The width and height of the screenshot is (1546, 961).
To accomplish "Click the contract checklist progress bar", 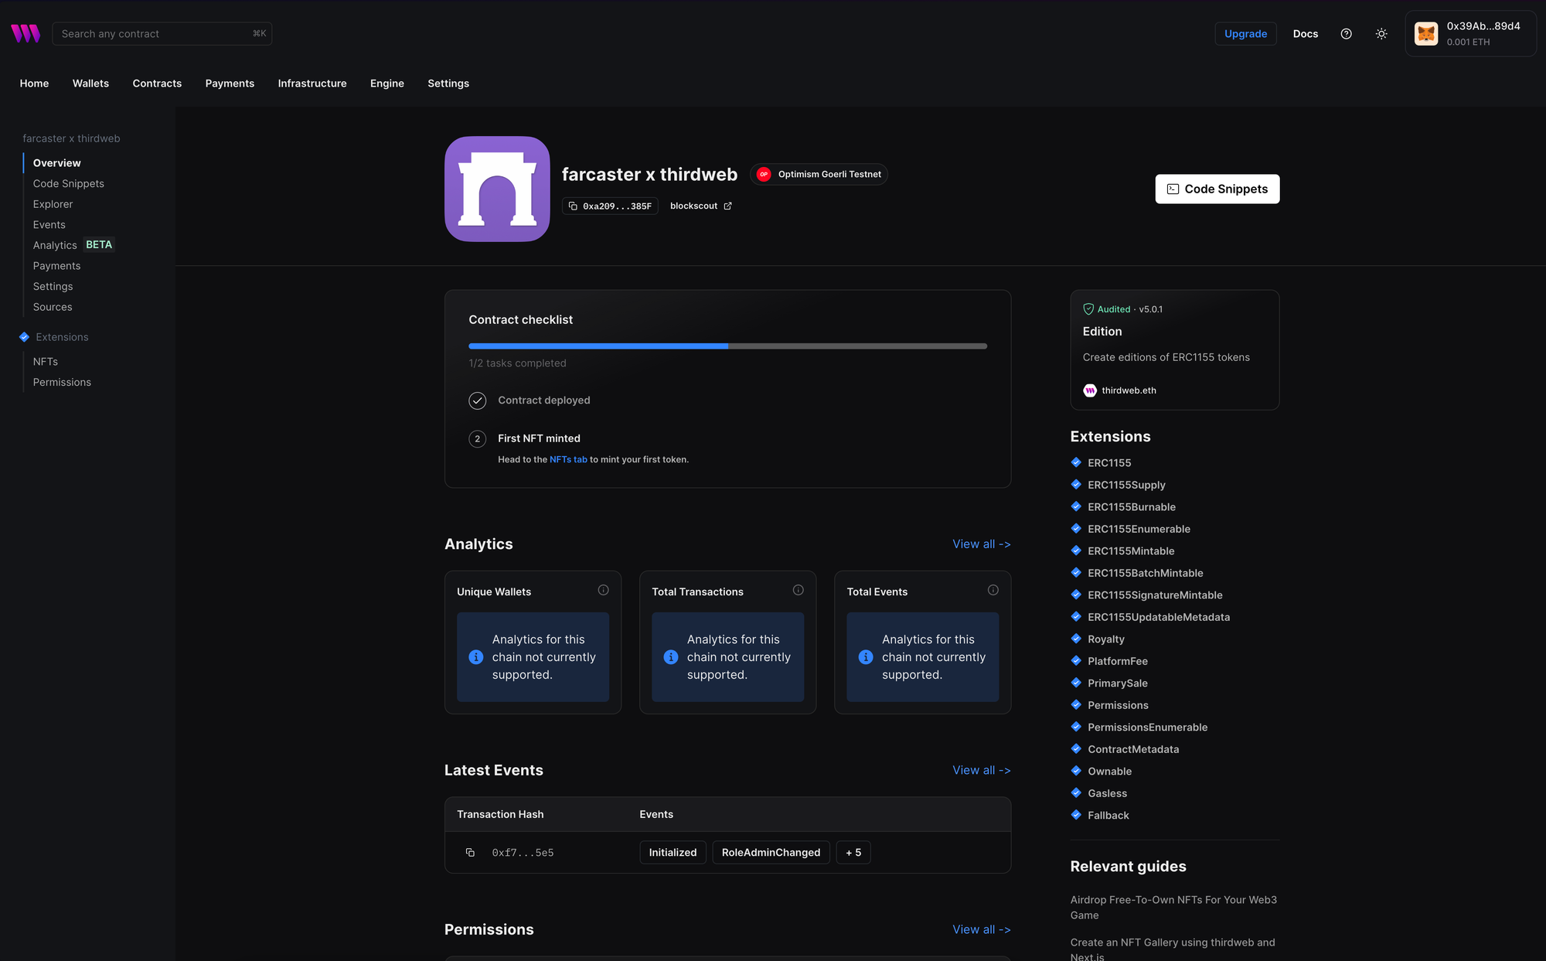I will click(x=727, y=346).
